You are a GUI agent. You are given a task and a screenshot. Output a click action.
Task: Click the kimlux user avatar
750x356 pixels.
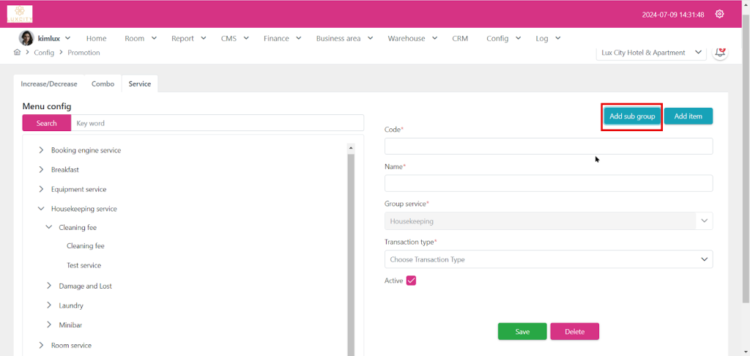(26, 38)
